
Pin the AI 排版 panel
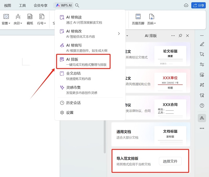180,35
